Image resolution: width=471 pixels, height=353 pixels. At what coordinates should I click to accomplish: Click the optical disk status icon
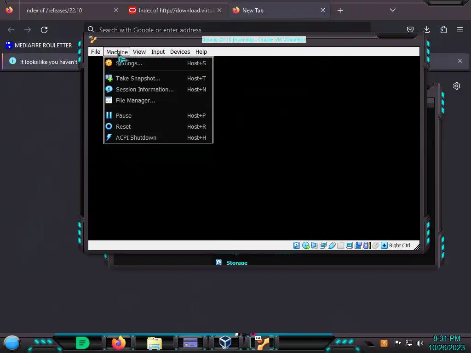click(305, 245)
